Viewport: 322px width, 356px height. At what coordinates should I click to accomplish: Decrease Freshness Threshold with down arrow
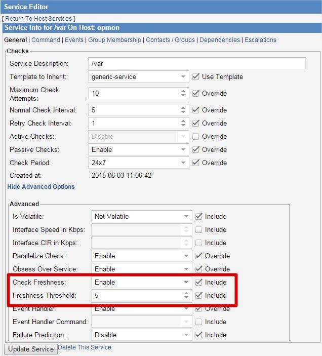(186, 298)
